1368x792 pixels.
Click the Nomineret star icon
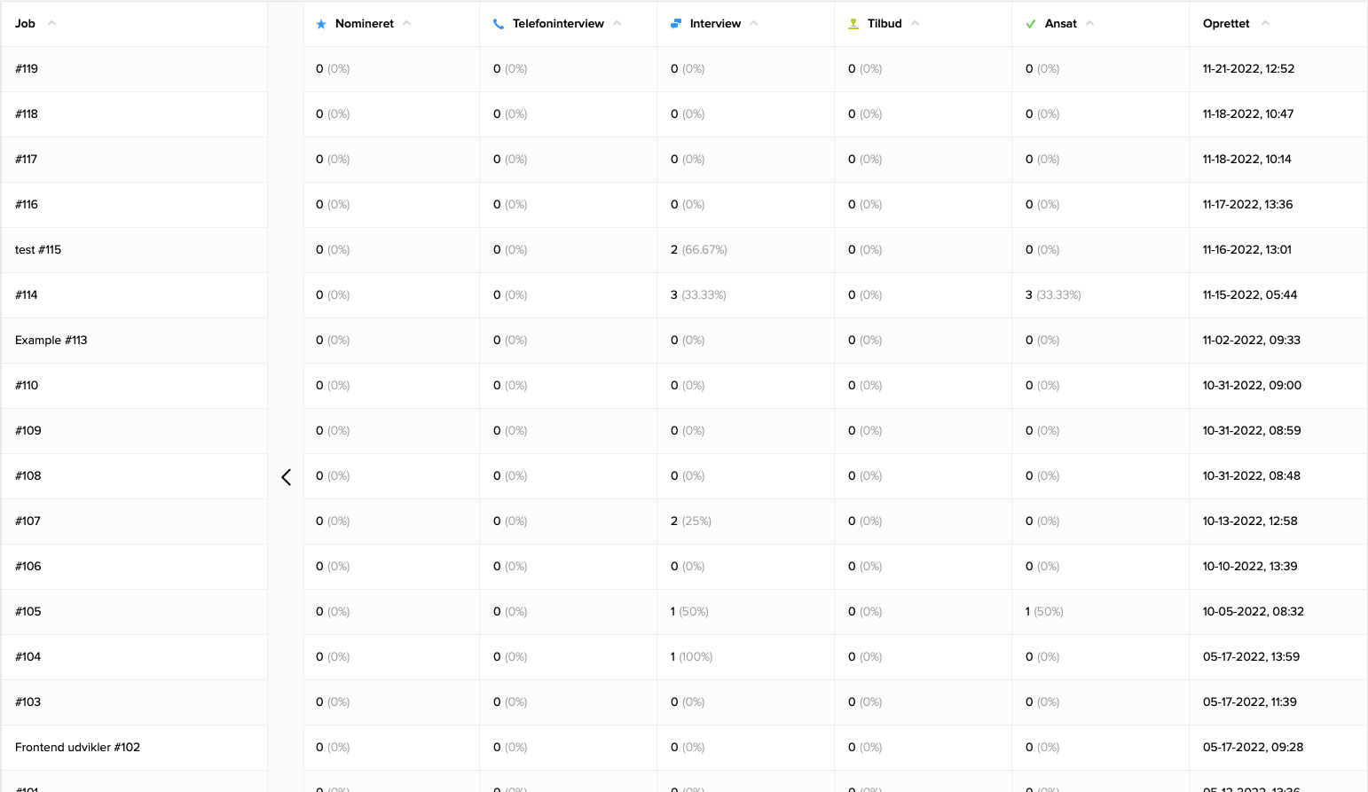(321, 24)
